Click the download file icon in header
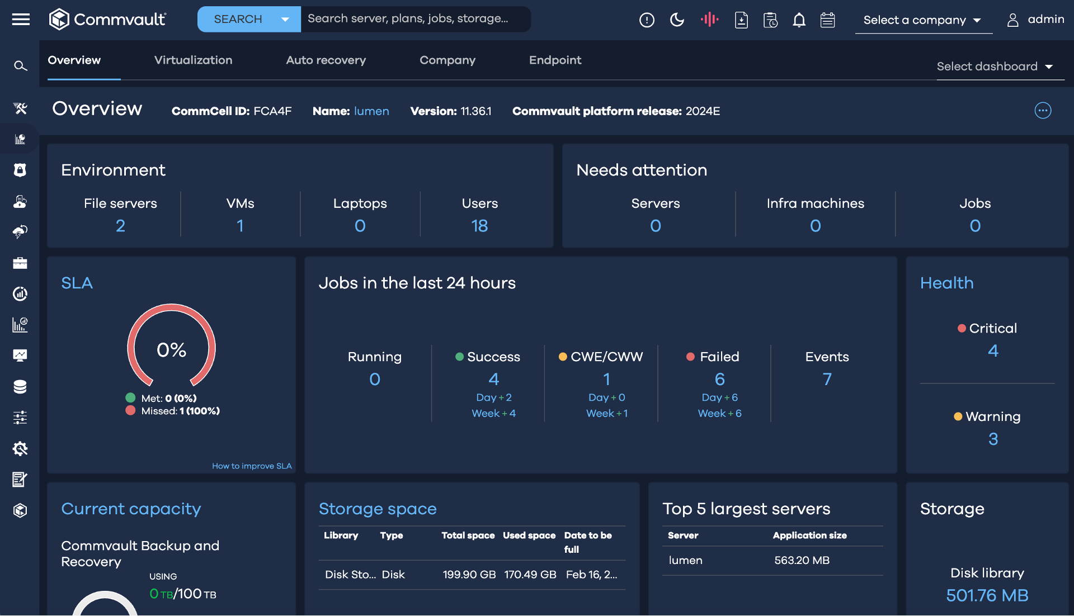The width and height of the screenshot is (1074, 616). pyautogui.click(x=741, y=20)
